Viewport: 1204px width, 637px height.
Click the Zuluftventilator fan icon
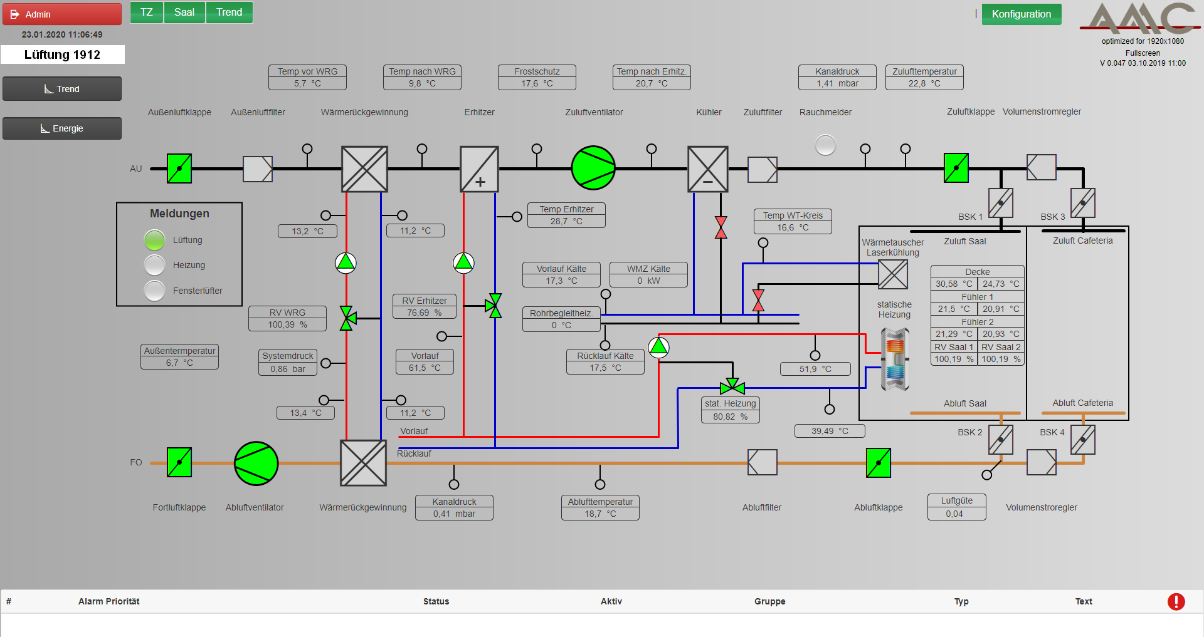tap(593, 168)
